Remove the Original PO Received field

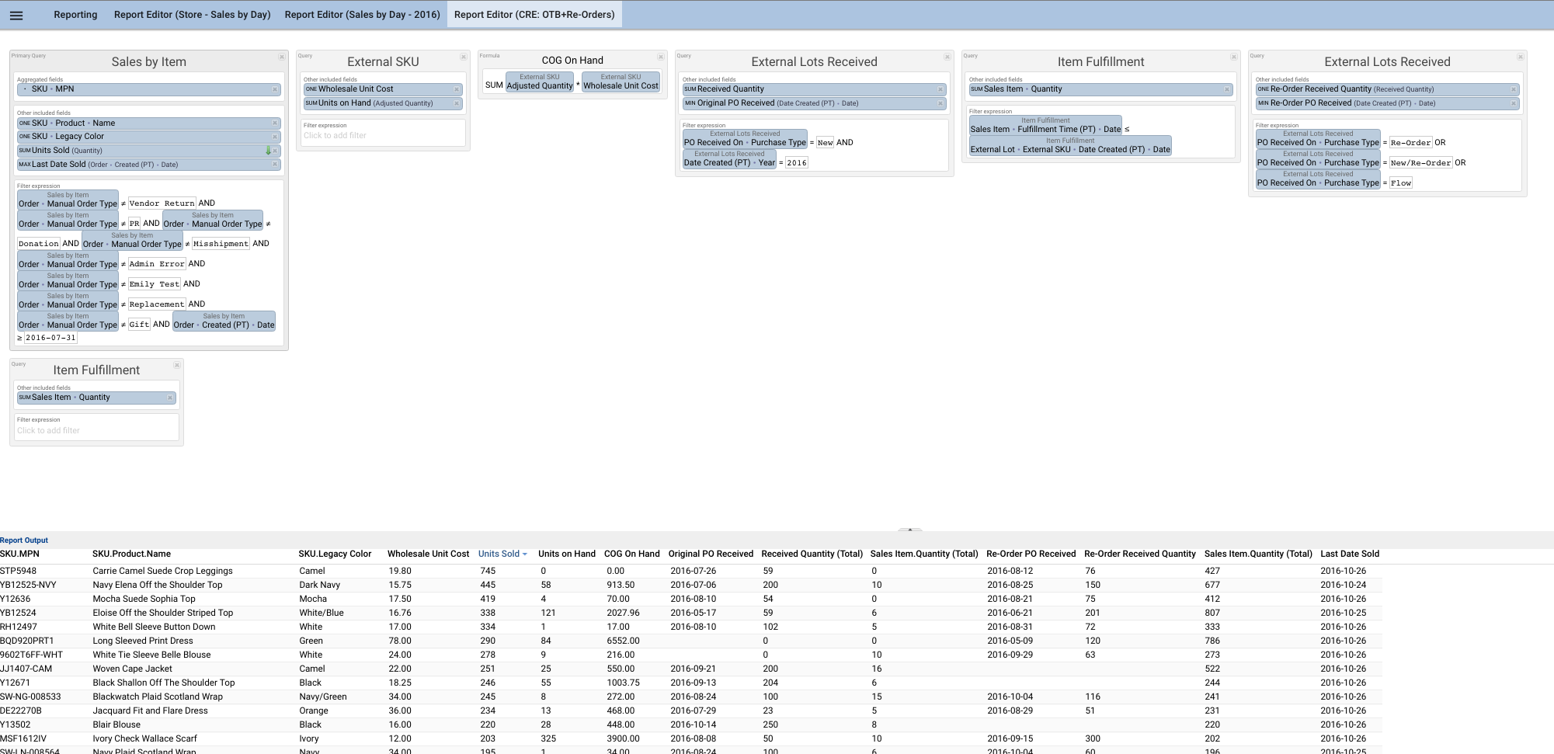point(940,103)
